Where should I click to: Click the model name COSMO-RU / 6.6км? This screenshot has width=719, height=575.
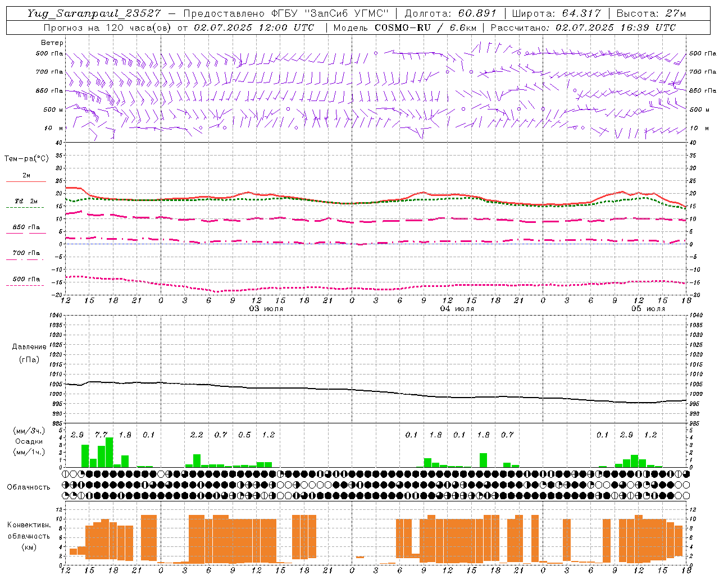click(425, 27)
